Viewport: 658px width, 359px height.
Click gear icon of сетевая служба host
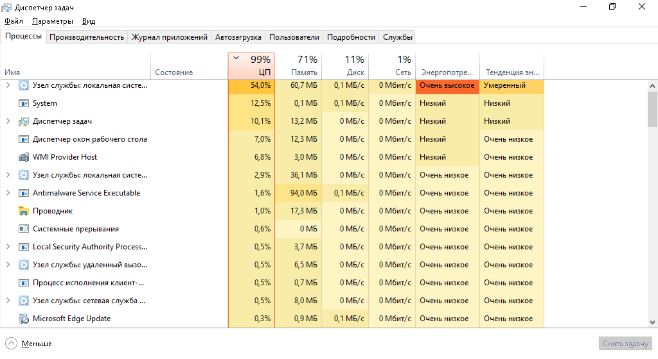pyautogui.click(x=24, y=301)
